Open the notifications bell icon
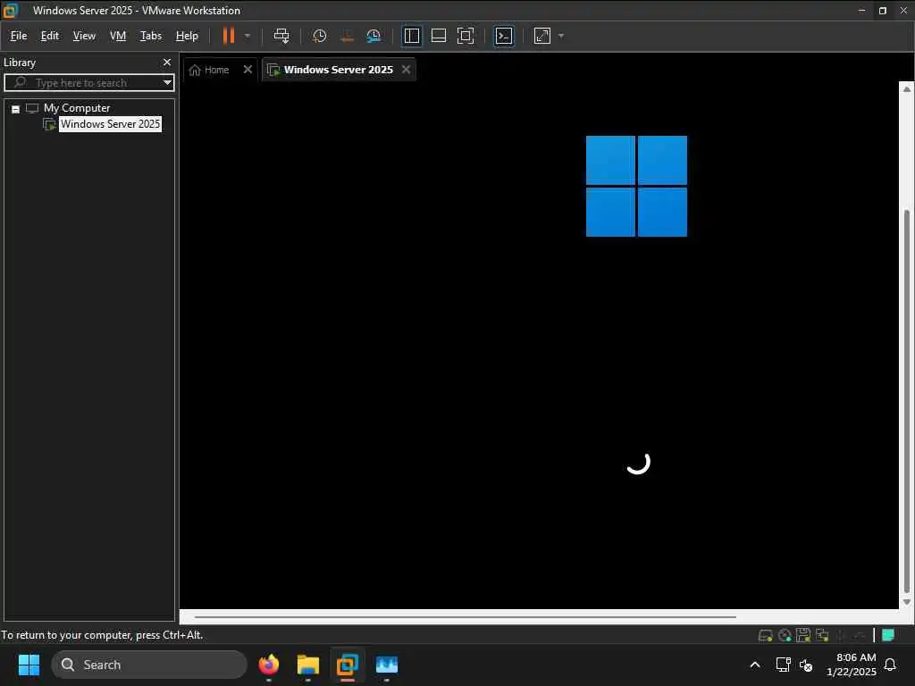915x686 pixels. click(891, 665)
